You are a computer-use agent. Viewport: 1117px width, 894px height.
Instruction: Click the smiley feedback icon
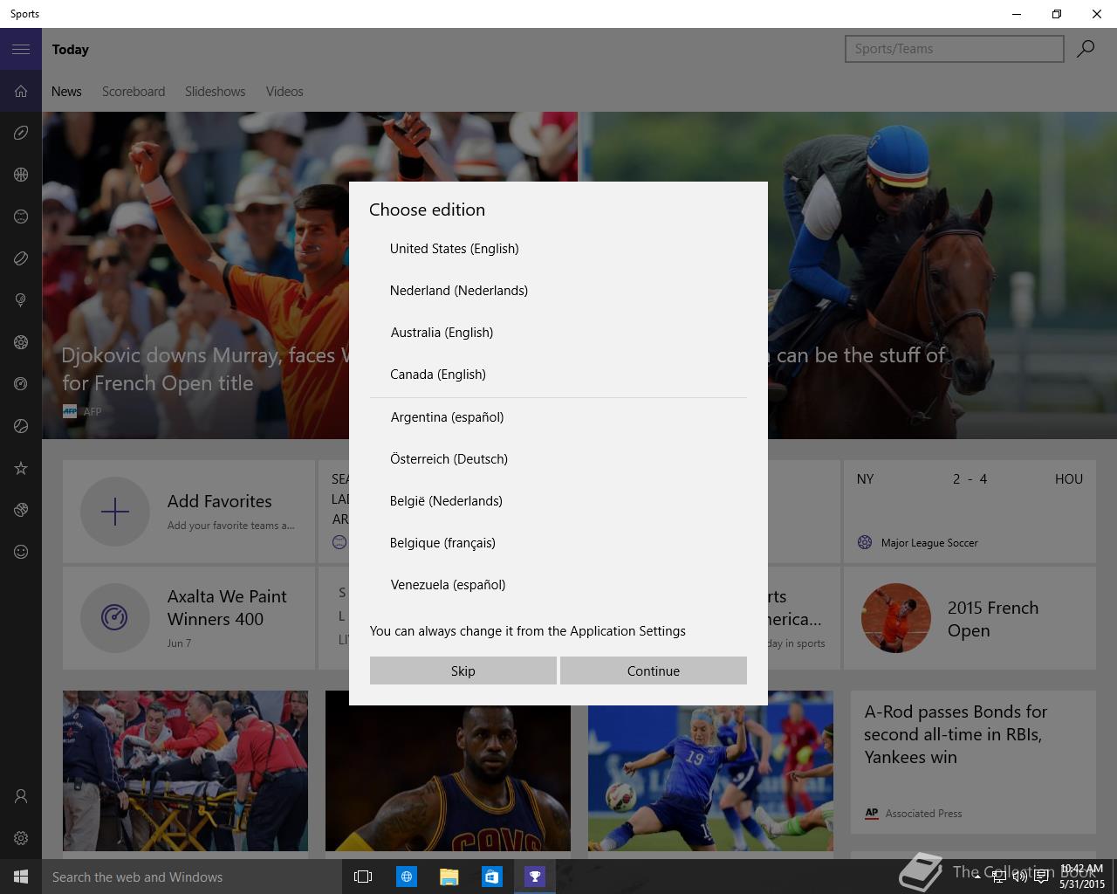point(21,552)
